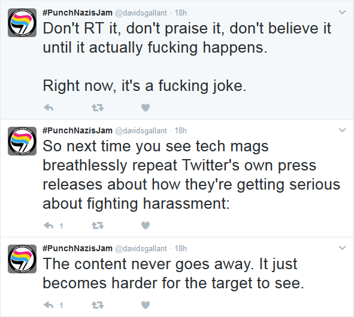354x317 pixels.
Task: Open the 18h timestamp on third tweet
Action: [181, 248]
